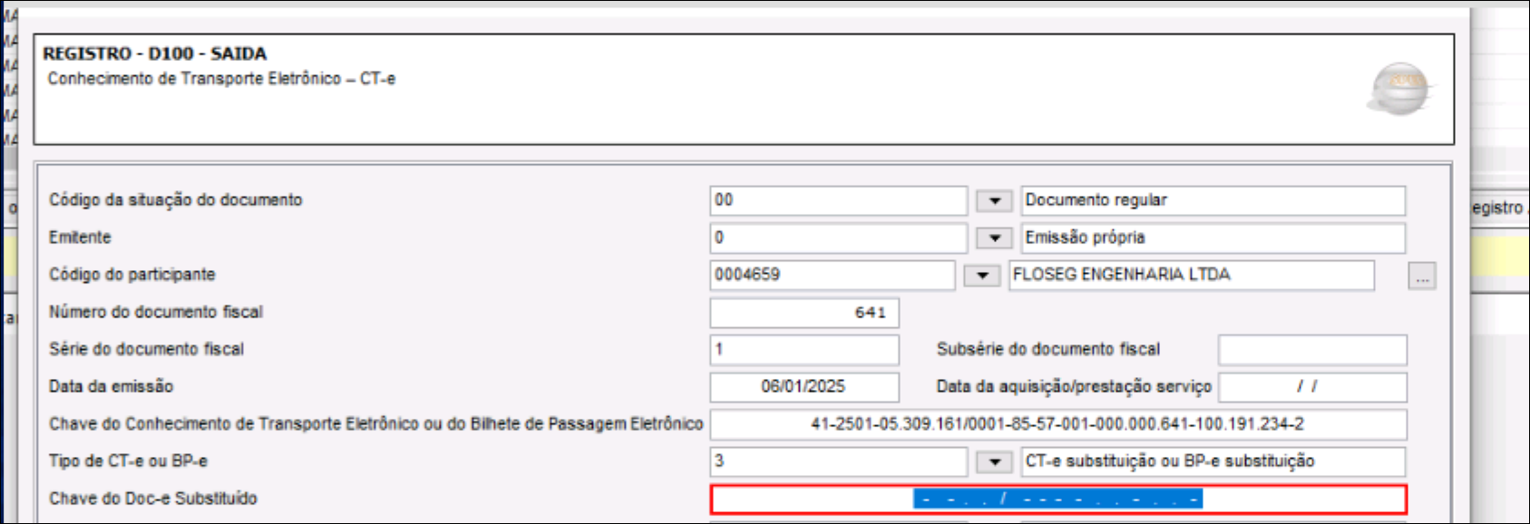Click the Data da emissão date field
The image size is (1530, 524).
coord(804,387)
